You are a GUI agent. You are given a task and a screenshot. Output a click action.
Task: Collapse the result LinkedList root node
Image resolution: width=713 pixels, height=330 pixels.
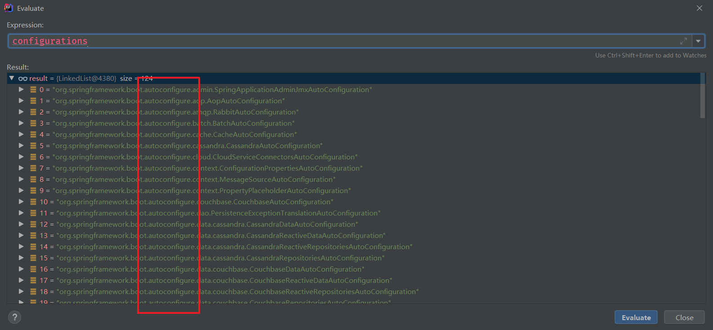[12, 78]
